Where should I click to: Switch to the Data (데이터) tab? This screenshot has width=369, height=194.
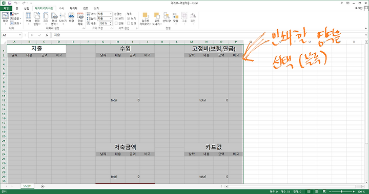tap(73, 9)
